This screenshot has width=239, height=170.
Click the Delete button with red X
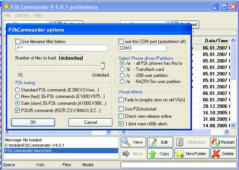pyautogui.click(x=224, y=154)
